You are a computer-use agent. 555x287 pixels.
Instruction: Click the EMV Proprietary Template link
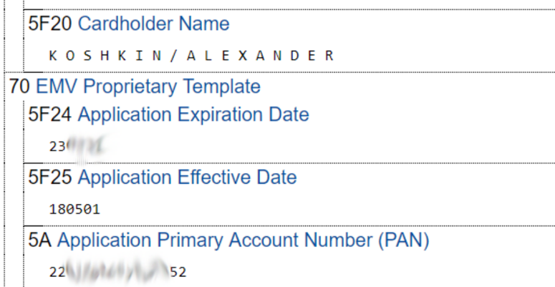[148, 87]
